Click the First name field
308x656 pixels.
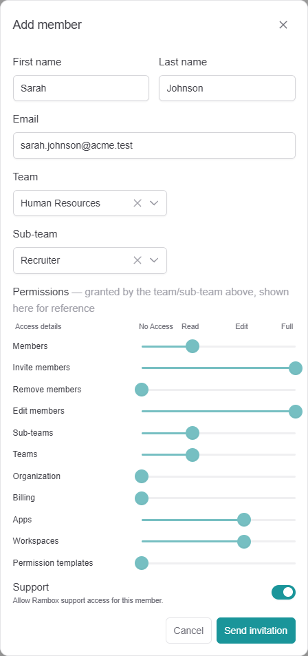tap(81, 88)
